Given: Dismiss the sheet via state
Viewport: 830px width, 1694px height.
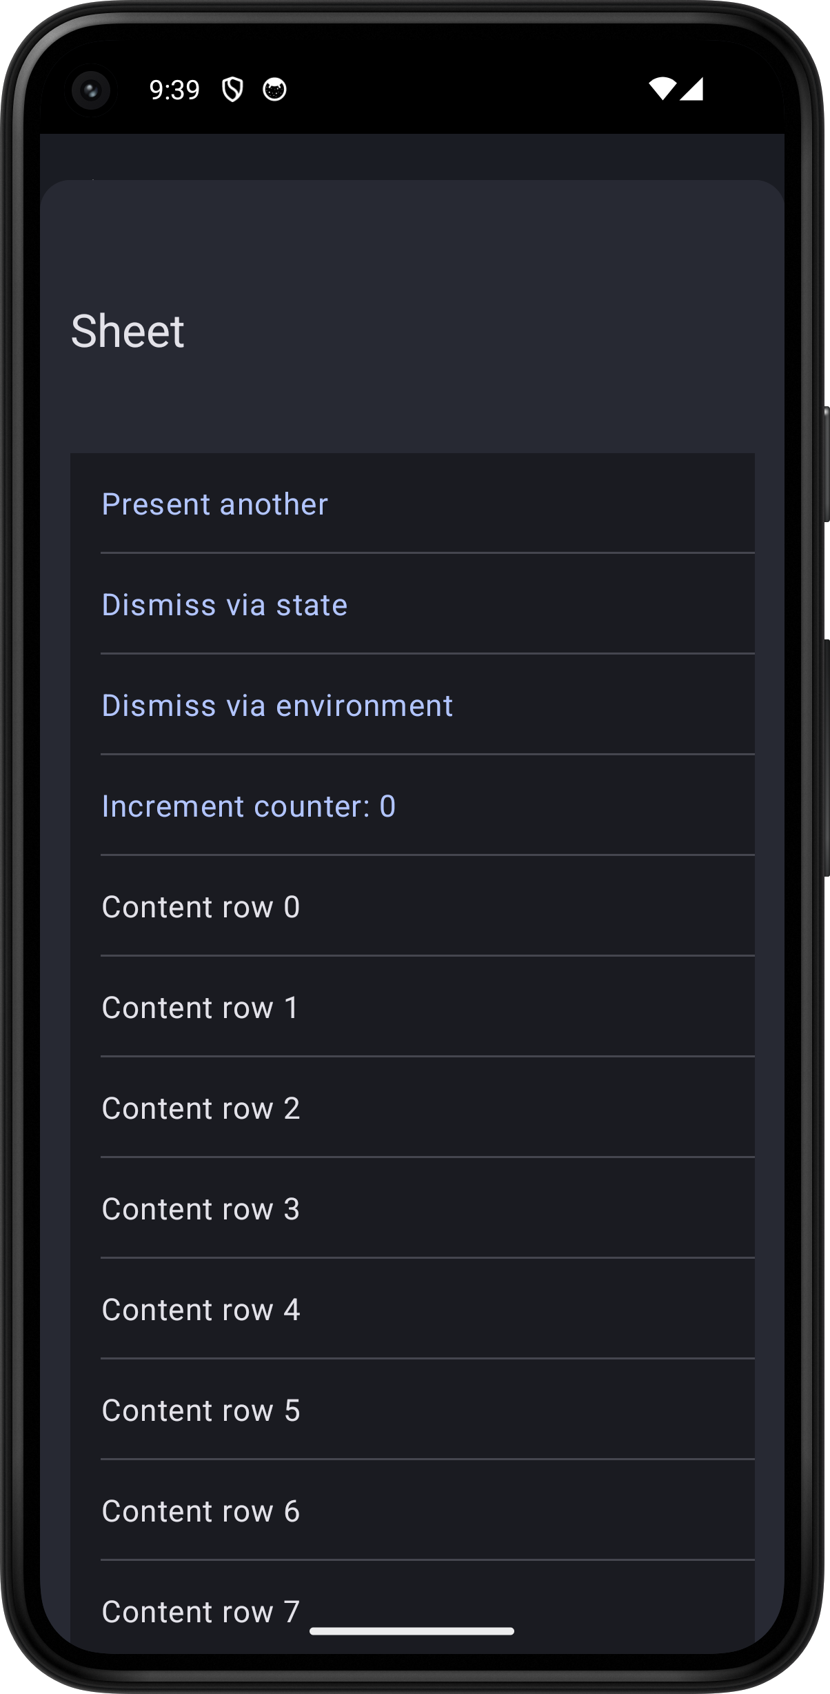Looking at the screenshot, I should click(x=224, y=605).
